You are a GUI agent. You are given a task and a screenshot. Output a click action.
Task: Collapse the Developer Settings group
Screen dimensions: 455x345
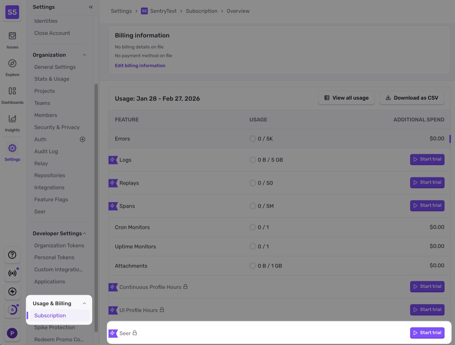point(85,233)
